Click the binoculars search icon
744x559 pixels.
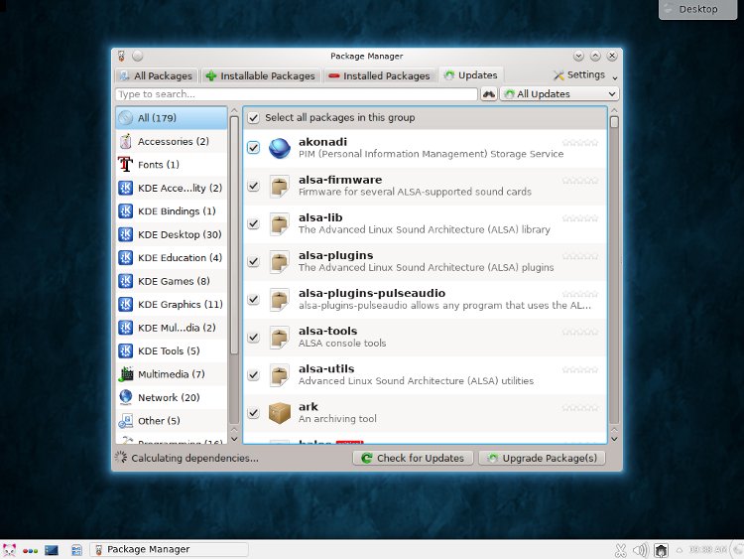pos(488,94)
